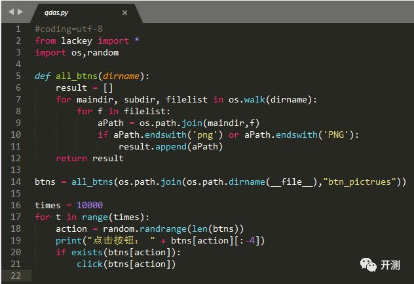Click the word lackey in import line
This screenshot has width=414, height=284.
(77, 40)
